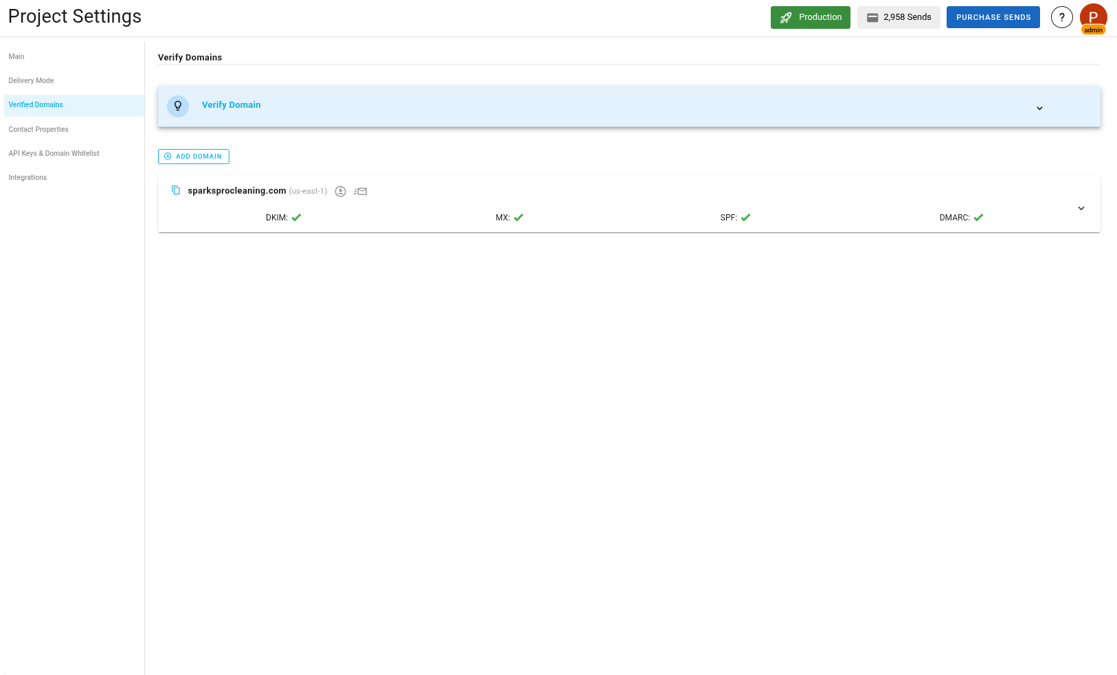This screenshot has width=1117, height=675.
Task: Expand the Verify Domain info panel
Action: click(x=1039, y=108)
